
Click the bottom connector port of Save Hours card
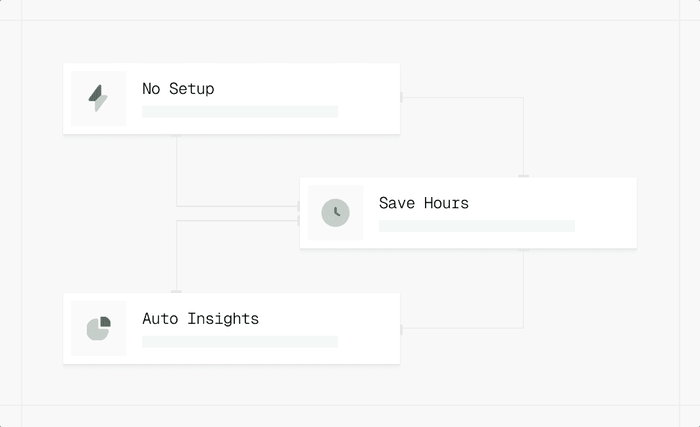[523, 250]
